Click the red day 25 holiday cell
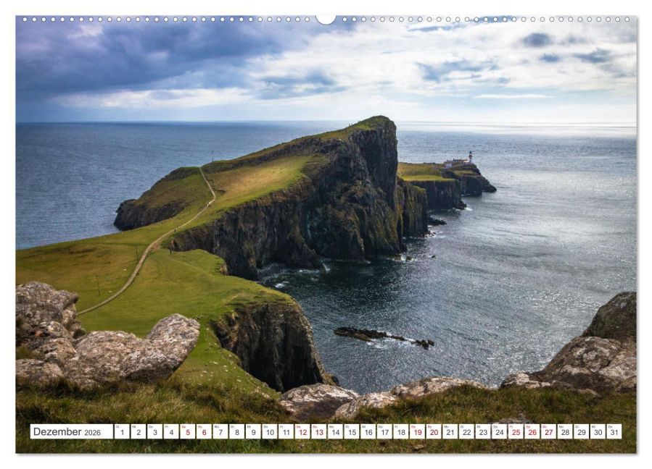 click(516, 431)
